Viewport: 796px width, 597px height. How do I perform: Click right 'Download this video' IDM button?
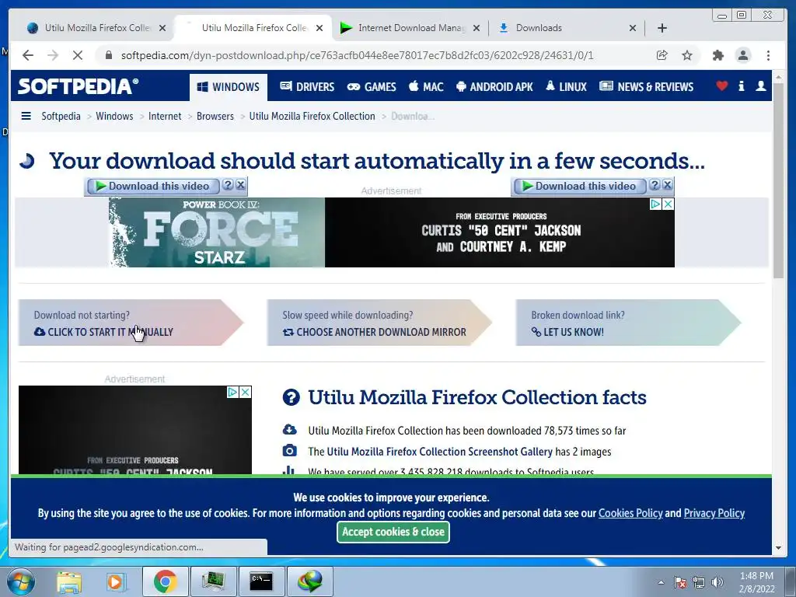click(x=580, y=187)
